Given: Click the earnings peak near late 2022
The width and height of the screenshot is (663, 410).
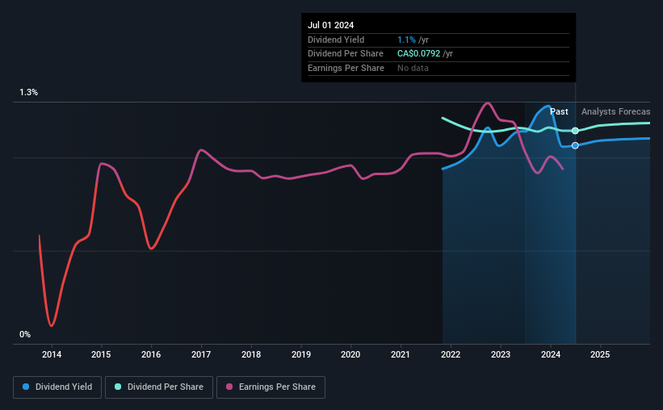Looking at the screenshot, I should (x=488, y=102).
